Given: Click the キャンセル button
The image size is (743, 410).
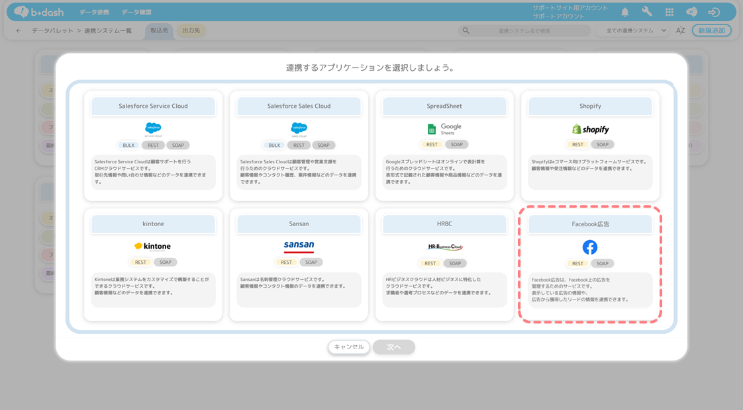Looking at the screenshot, I should [x=349, y=347].
